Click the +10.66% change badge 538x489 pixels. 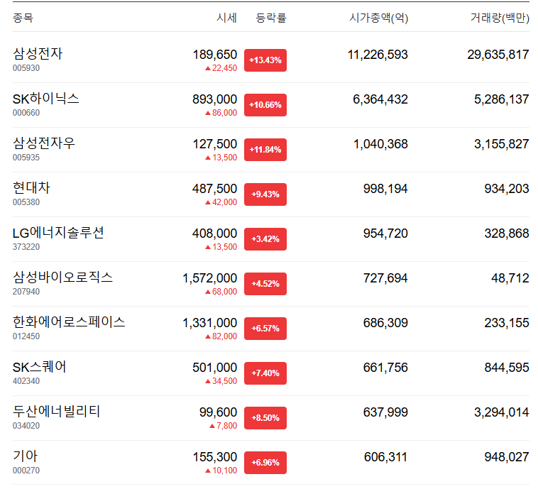tap(265, 105)
